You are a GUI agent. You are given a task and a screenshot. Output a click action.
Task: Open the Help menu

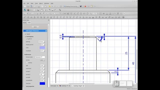pos(52,3)
